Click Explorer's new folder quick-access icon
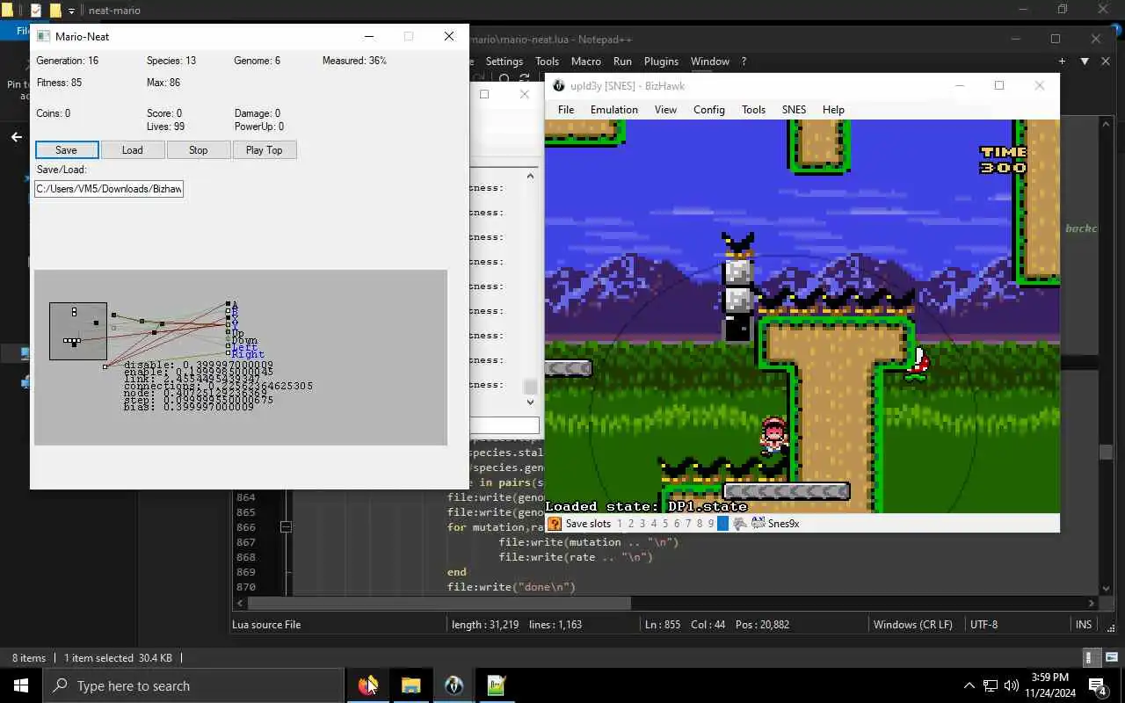The image size is (1125, 703). pos(55,11)
